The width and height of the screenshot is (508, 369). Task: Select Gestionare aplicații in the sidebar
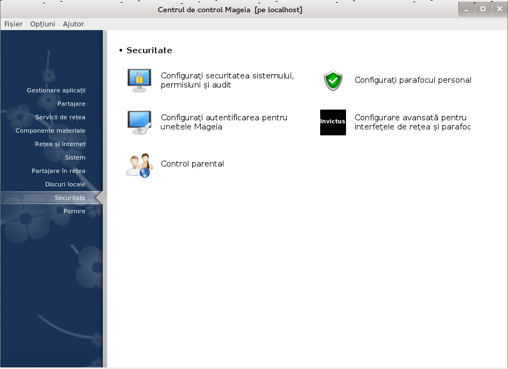click(56, 90)
